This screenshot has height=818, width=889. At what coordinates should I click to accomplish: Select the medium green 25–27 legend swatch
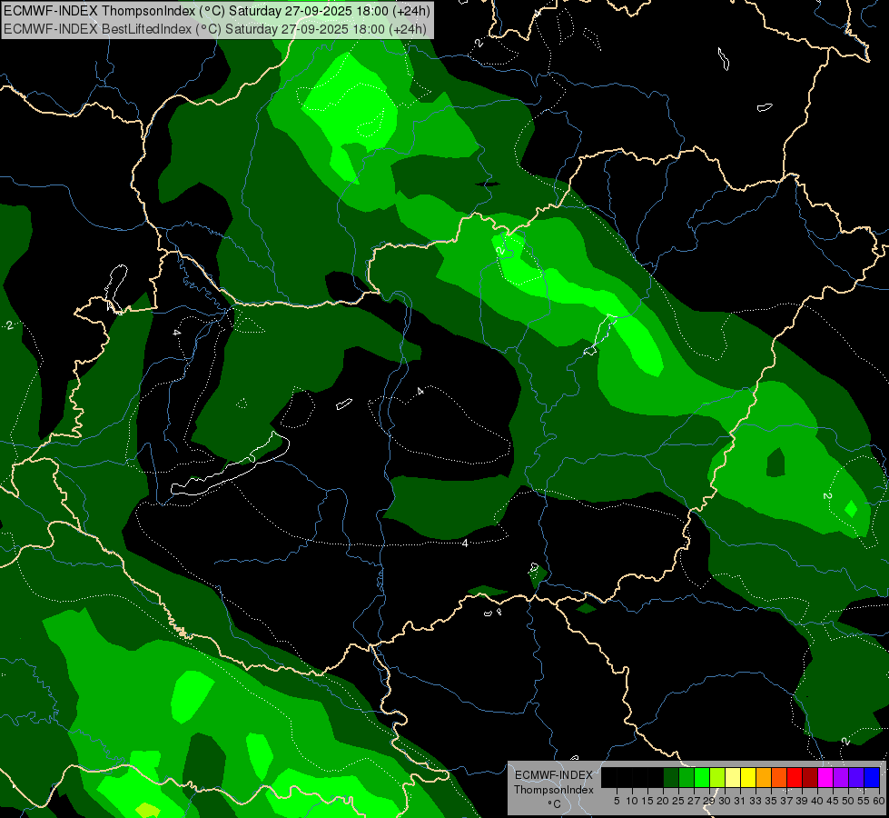pyautogui.click(x=687, y=777)
